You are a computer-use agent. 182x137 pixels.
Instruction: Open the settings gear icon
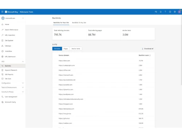(175, 12)
